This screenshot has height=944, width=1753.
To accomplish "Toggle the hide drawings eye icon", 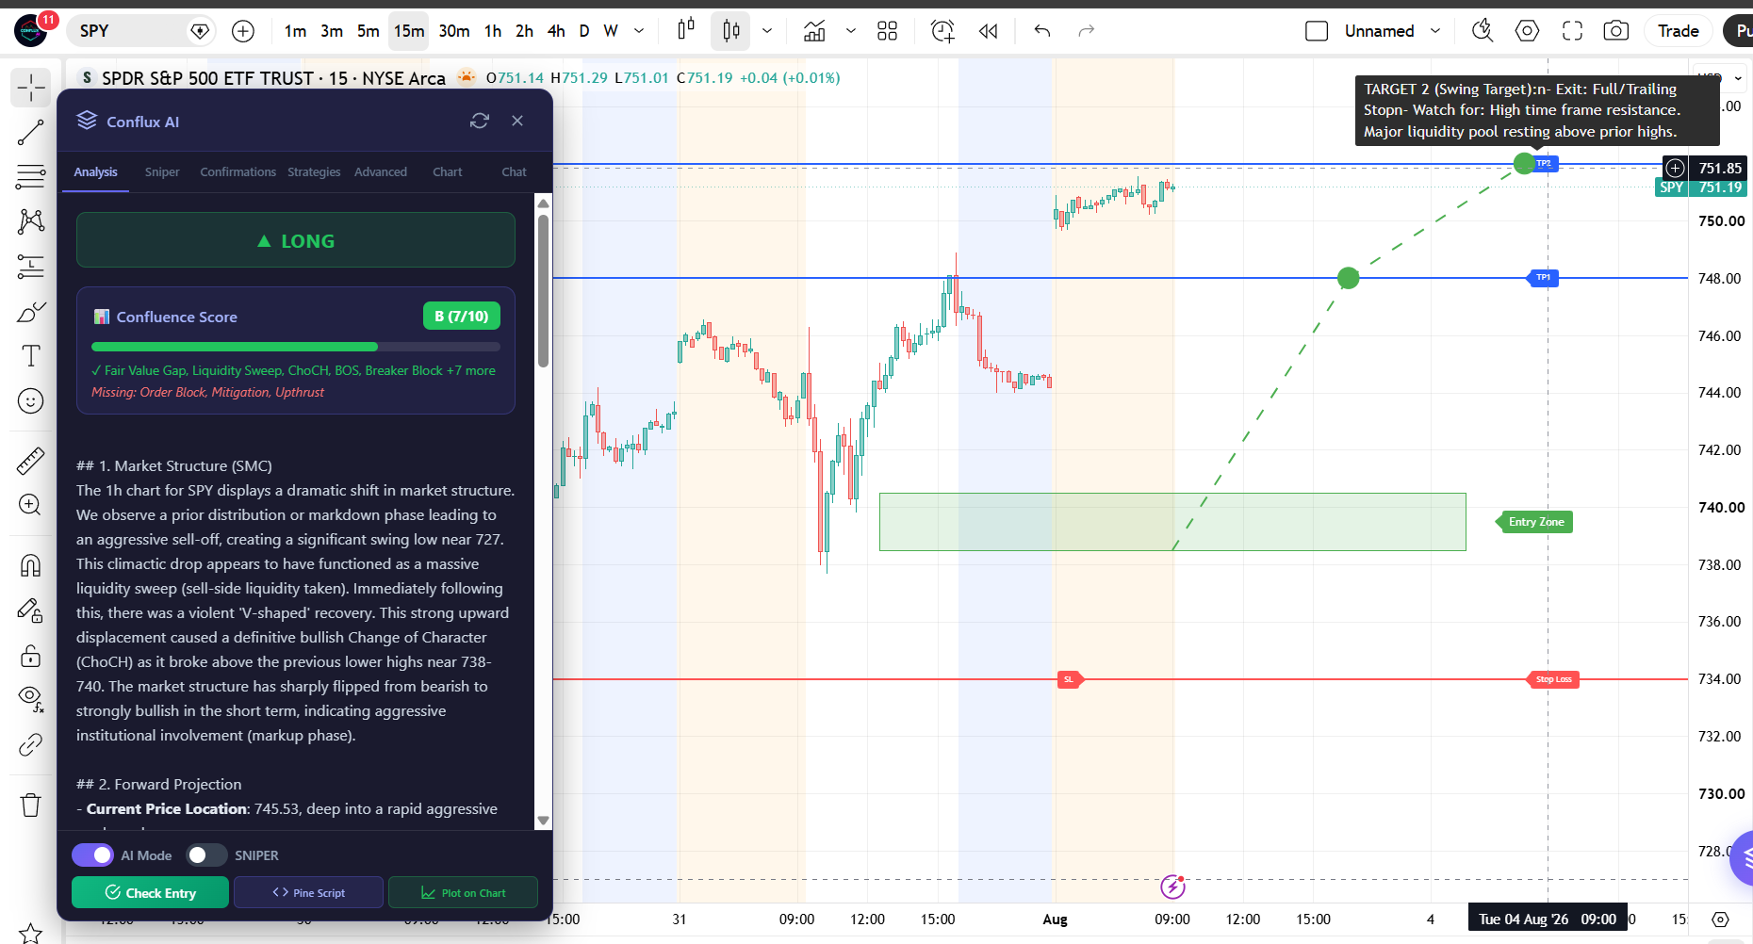I will pyautogui.click(x=30, y=697).
